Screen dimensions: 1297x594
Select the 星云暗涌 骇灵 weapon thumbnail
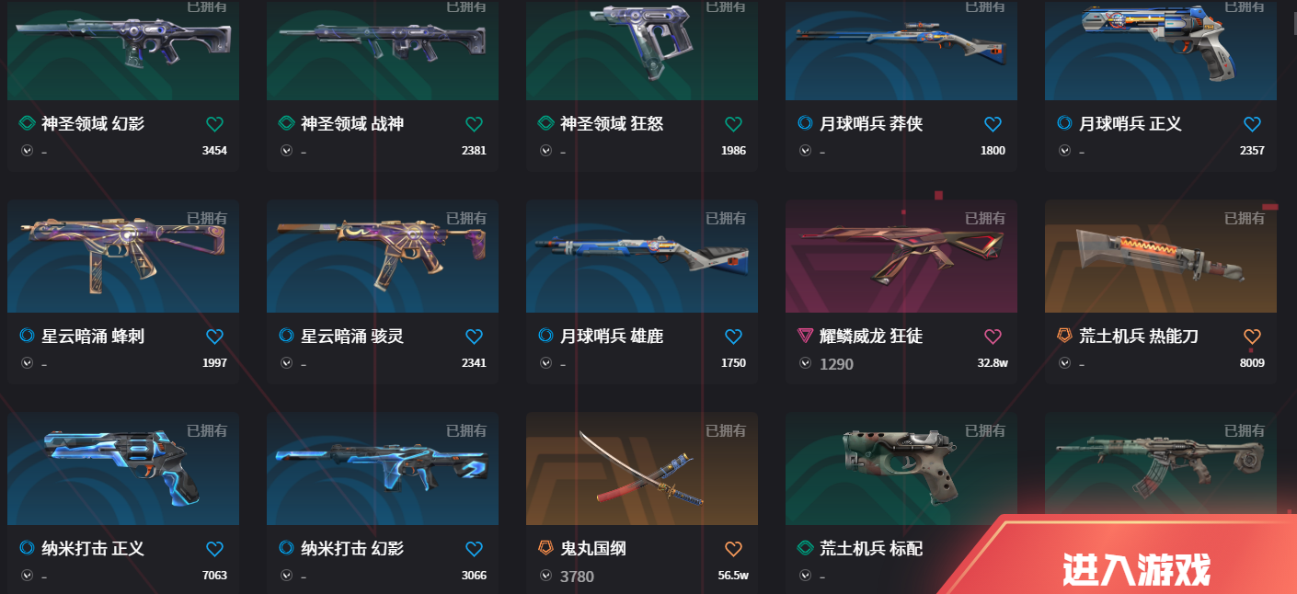(x=383, y=257)
